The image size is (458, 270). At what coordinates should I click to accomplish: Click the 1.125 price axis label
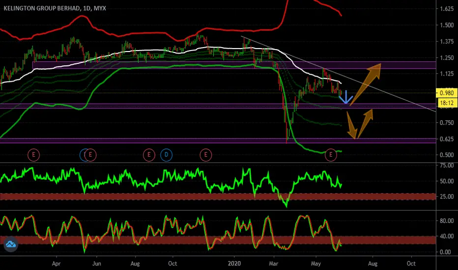click(x=447, y=74)
